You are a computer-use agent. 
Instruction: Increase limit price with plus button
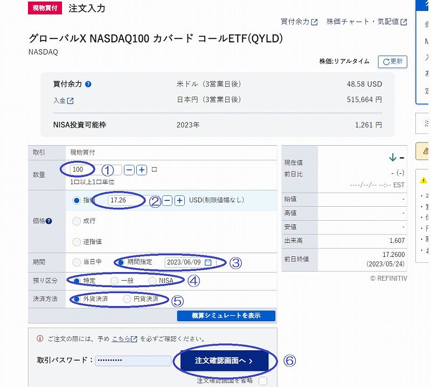pos(179,200)
